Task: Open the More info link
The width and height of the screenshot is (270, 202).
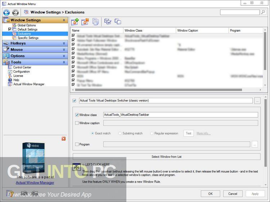Action: [203, 133]
